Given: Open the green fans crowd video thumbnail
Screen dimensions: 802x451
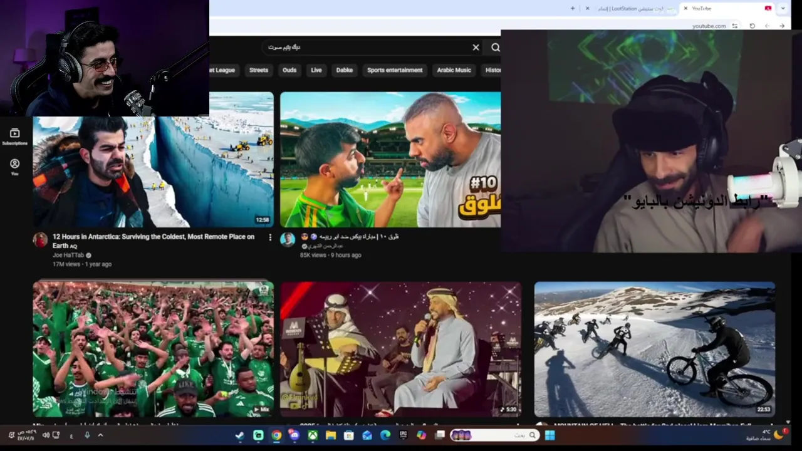Looking at the screenshot, I should click(x=153, y=349).
